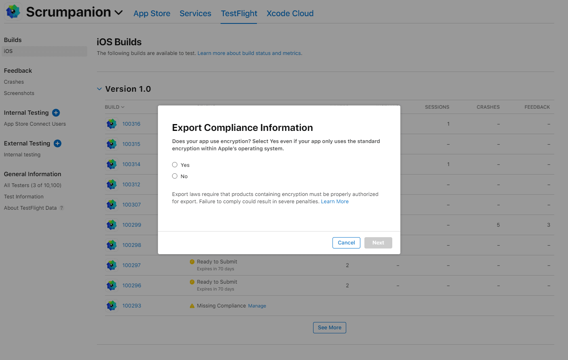Open the Internal testing external group

[22, 155]
